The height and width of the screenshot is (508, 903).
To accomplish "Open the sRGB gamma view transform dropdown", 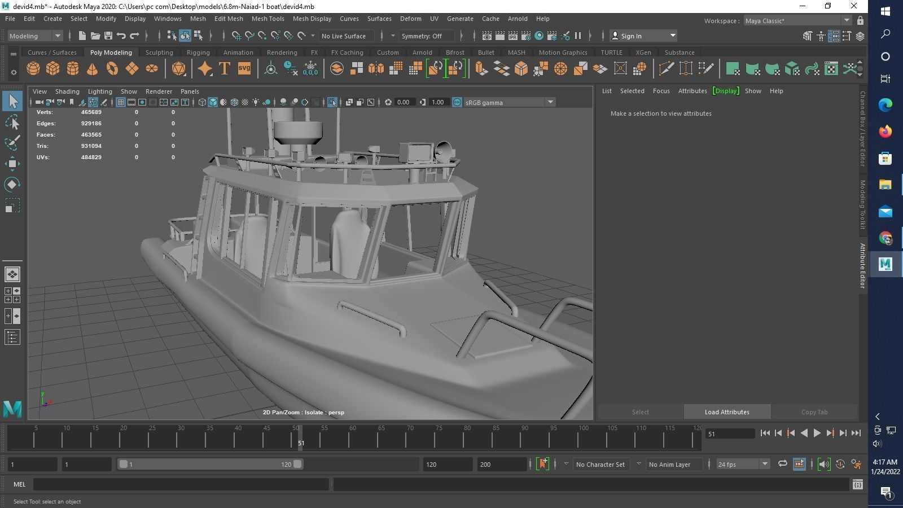I will click(x=509, y=102).
